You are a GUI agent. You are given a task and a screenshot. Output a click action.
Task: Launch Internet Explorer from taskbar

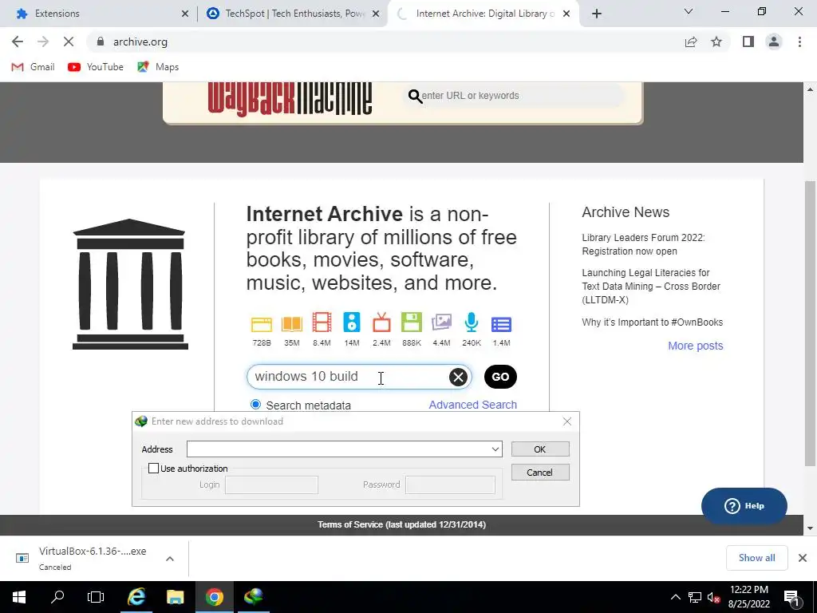(x=136, y=597)
